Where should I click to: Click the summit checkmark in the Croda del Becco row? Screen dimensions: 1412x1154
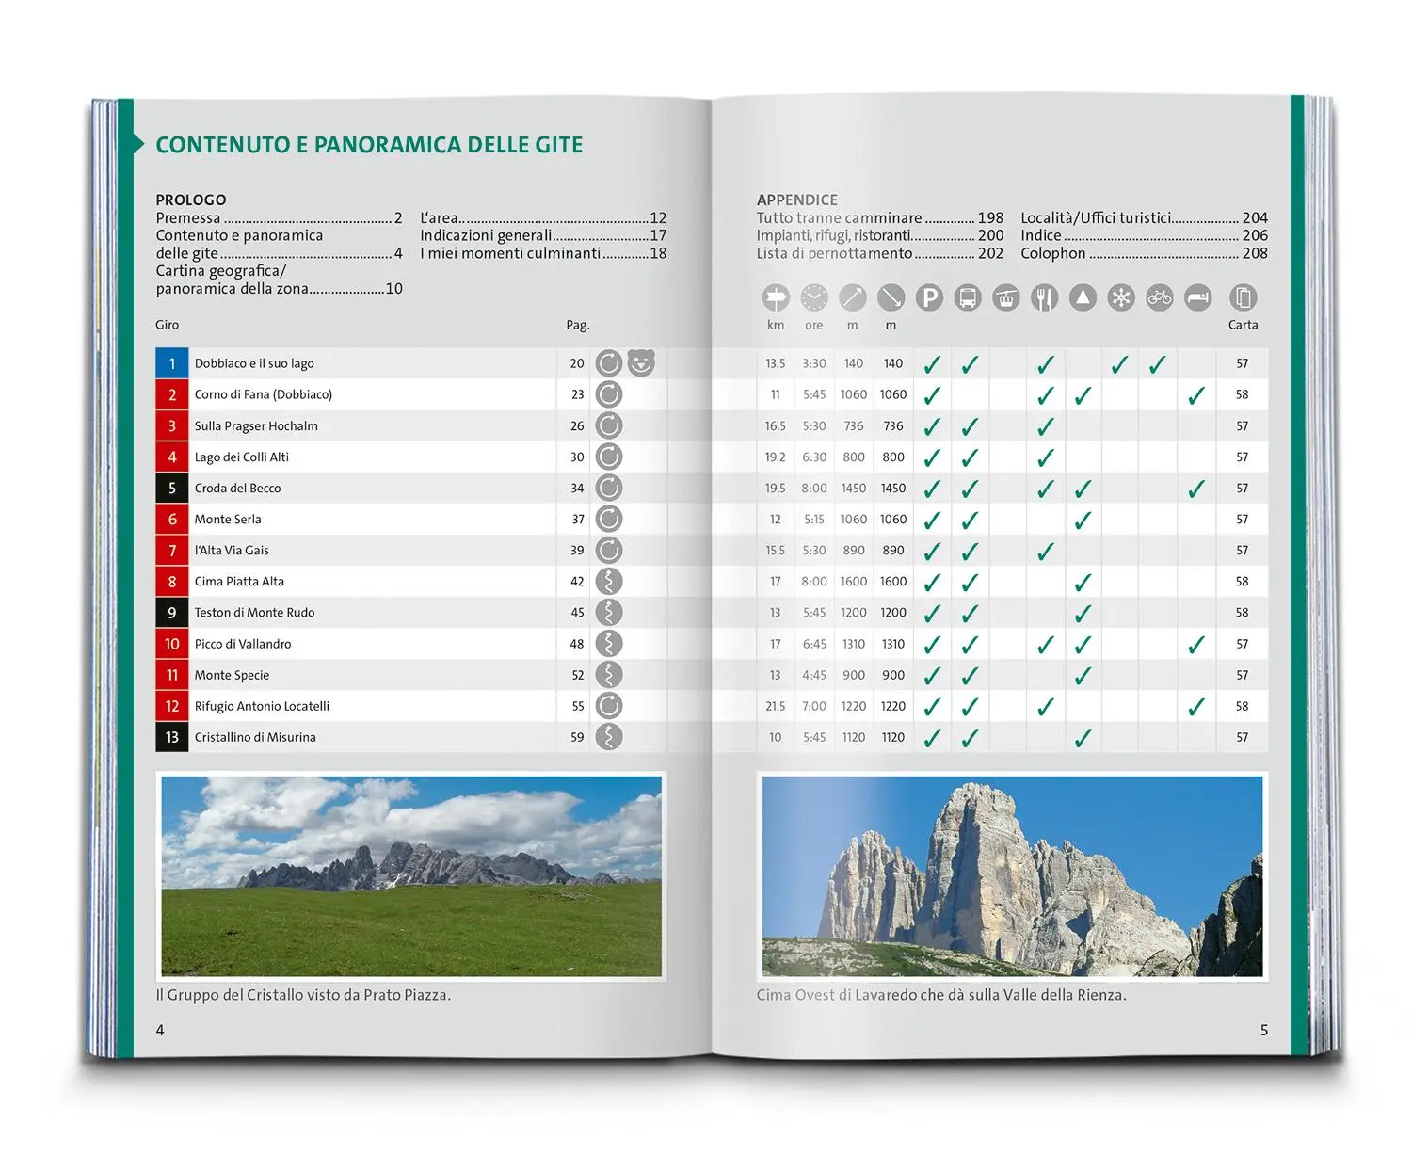tap(1083, 489)
